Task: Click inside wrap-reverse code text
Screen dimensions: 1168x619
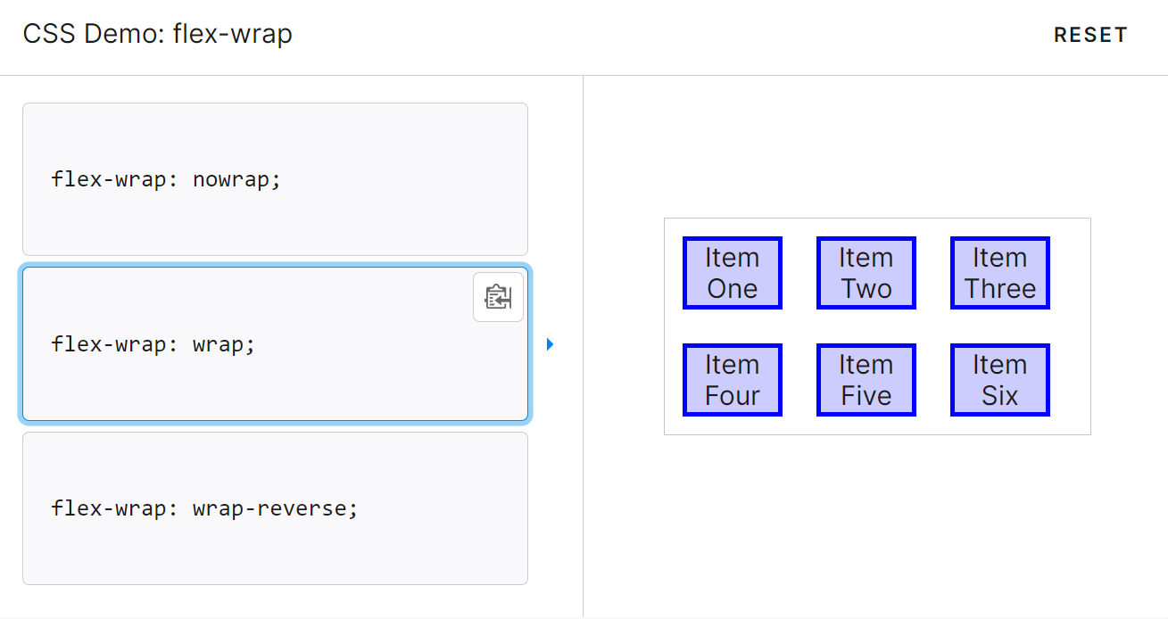Action: point(204,508)
